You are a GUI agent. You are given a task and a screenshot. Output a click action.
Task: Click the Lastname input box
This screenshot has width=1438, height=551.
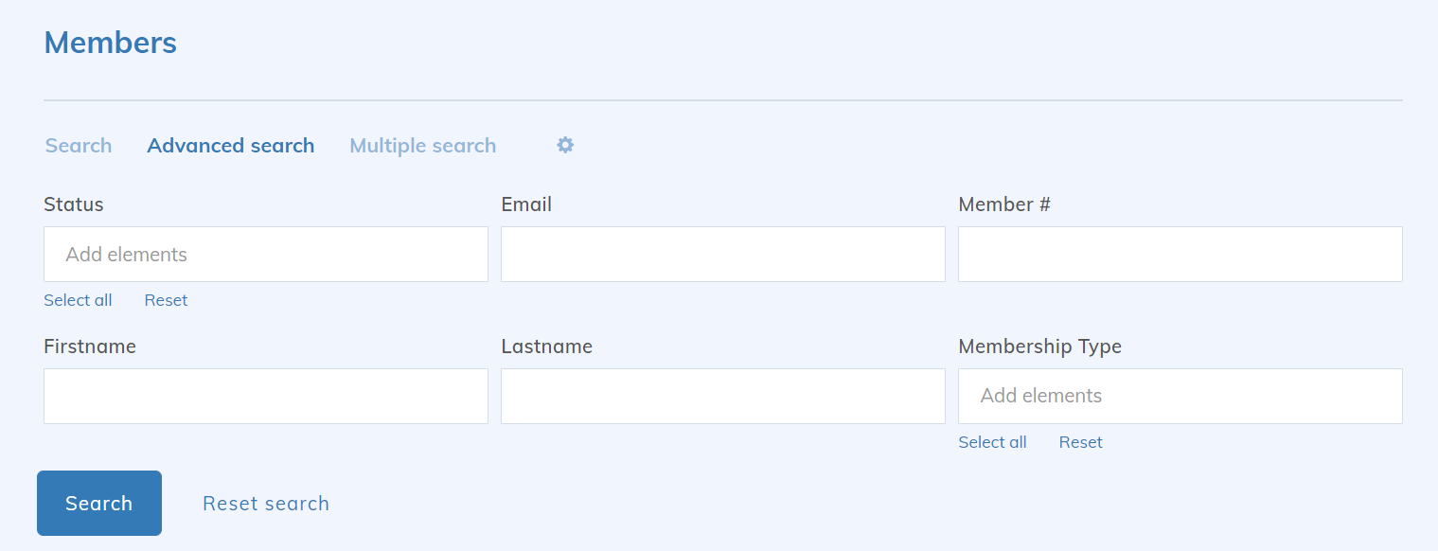click(x=722, y=396)
